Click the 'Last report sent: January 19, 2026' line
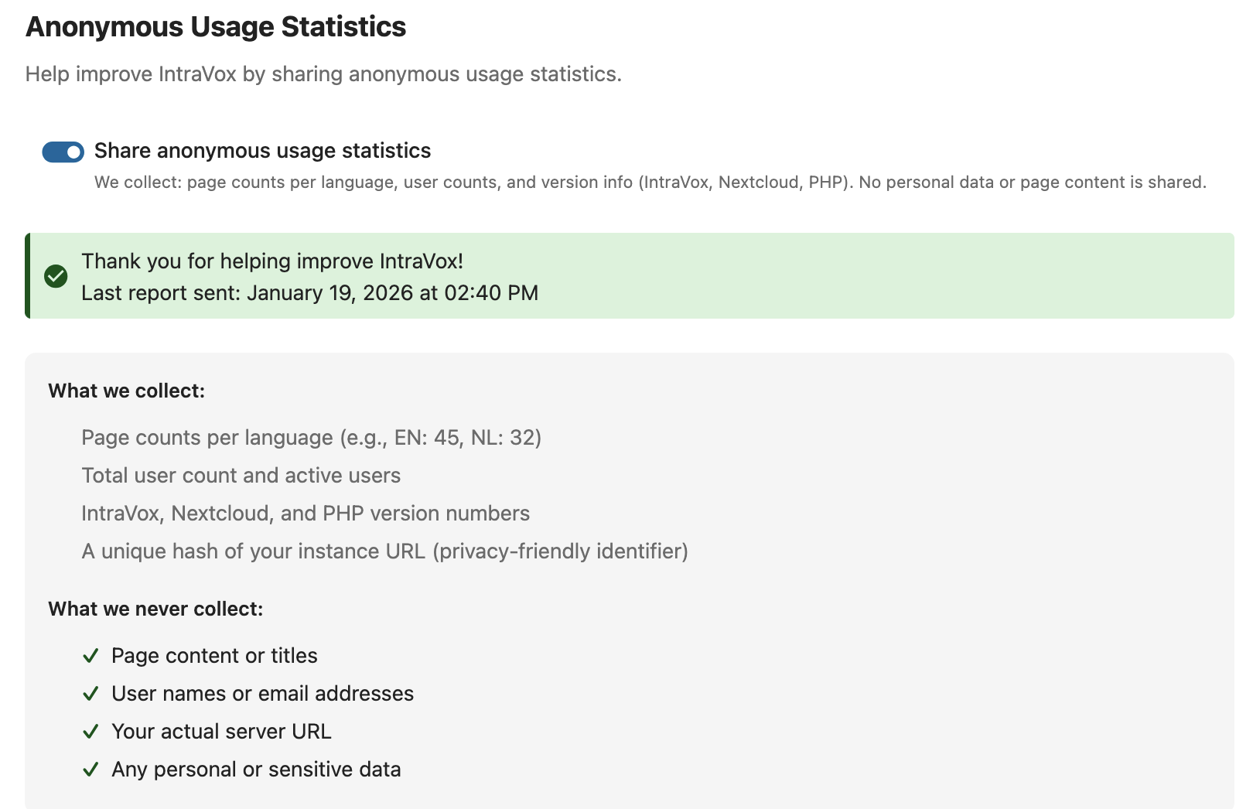Image resolution: width=1236 pixels, height=809 pixels. (x=310, y=293)
